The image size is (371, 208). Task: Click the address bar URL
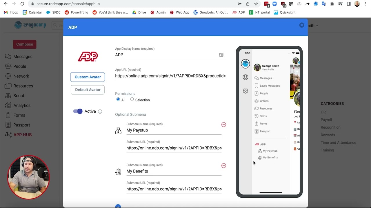point(68,4)
